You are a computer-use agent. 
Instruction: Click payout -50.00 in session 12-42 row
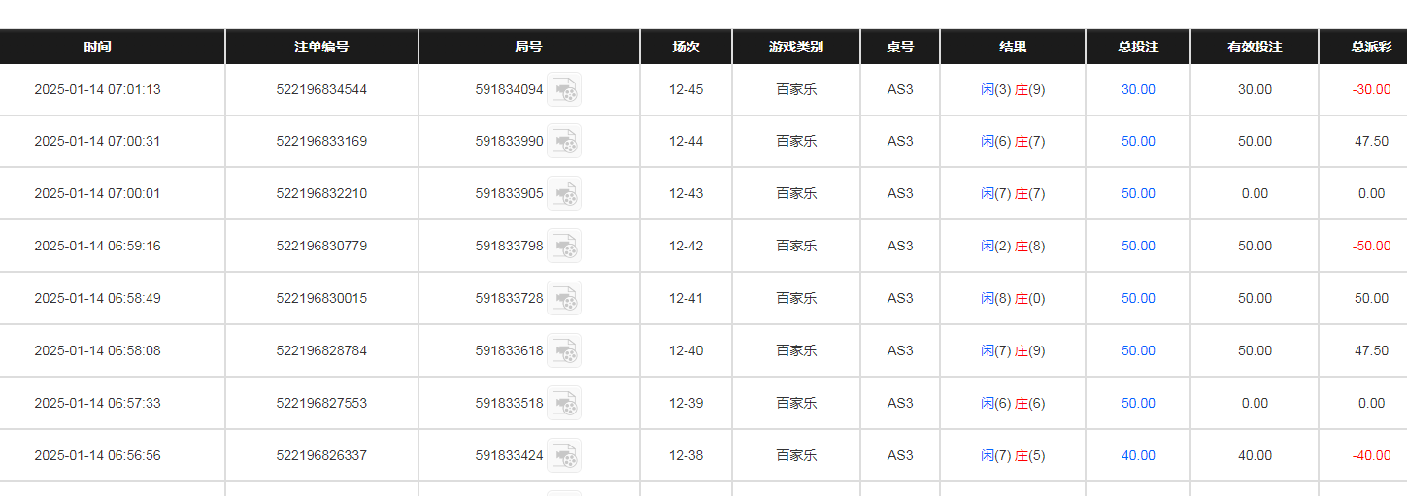pos(1371,246)
